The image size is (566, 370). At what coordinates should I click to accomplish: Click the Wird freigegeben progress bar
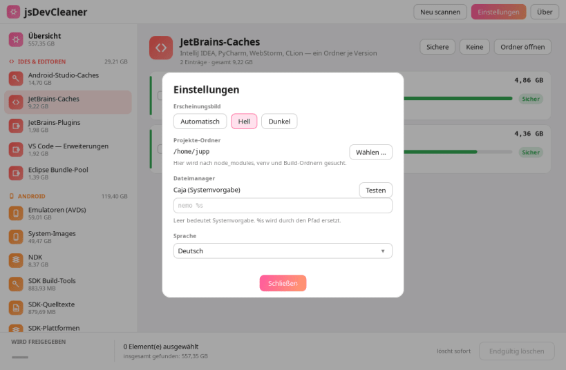20,357
